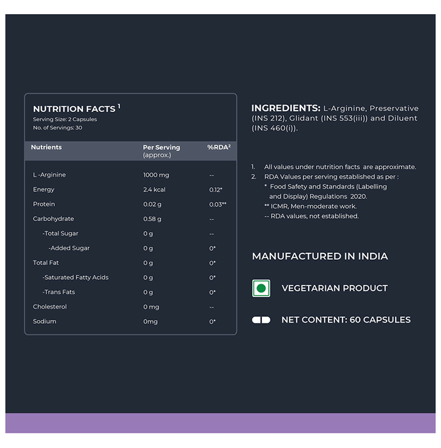The height and width of the screenshot is (448, 441).
Task: Click the 2.4 kcal energy value
Action: tap(154, 189)
